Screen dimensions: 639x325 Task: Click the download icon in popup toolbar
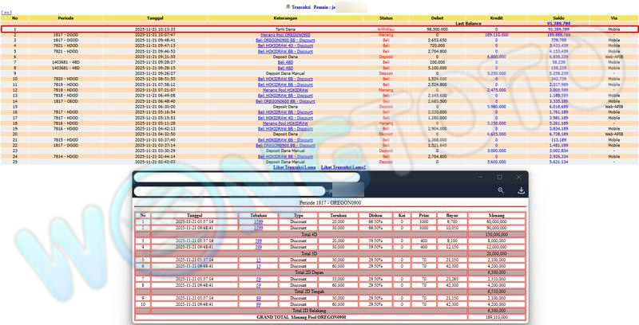tap(521, 191)
